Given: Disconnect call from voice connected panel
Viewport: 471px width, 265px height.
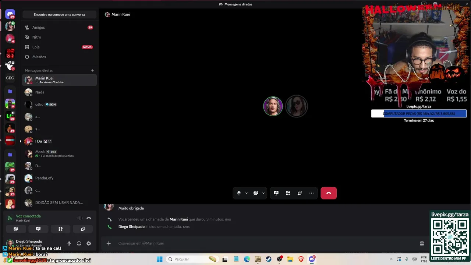Looking at the screenshot, I should pos(89,218).
